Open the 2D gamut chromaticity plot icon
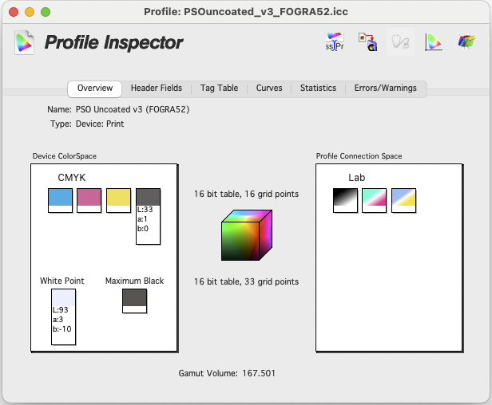 click(x=434, y=41)
